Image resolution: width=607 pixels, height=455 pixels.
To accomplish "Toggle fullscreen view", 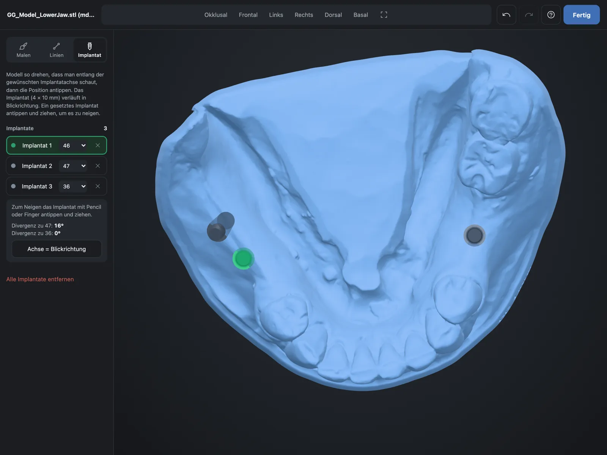I will [x=384, y=15].
